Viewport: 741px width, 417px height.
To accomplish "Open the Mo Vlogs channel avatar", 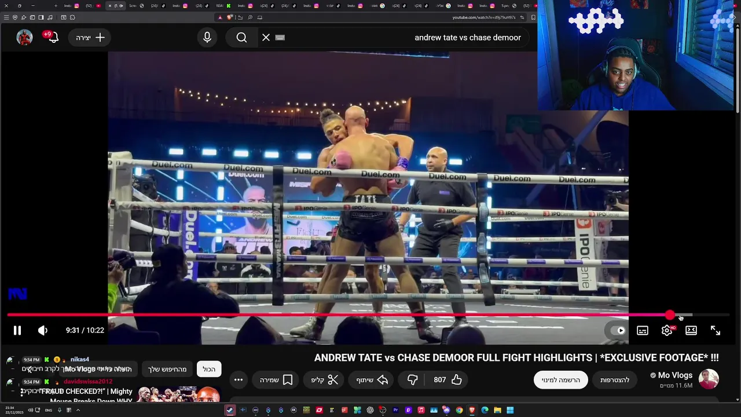I will pos(709,380).
